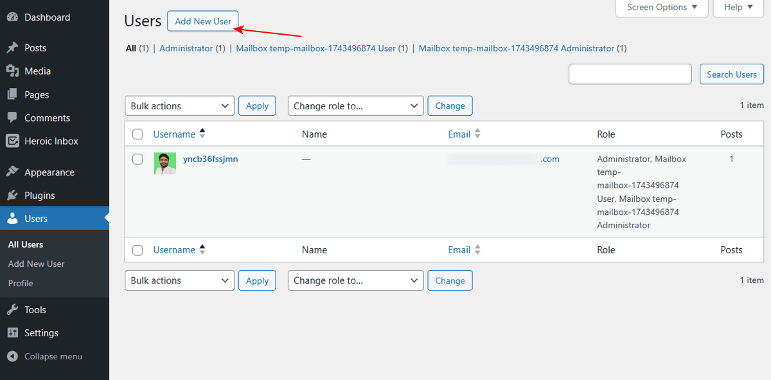Click the yncb36fssjmn user avatar
The height and width of the screenshot is (380, 771).
(165, 163)
